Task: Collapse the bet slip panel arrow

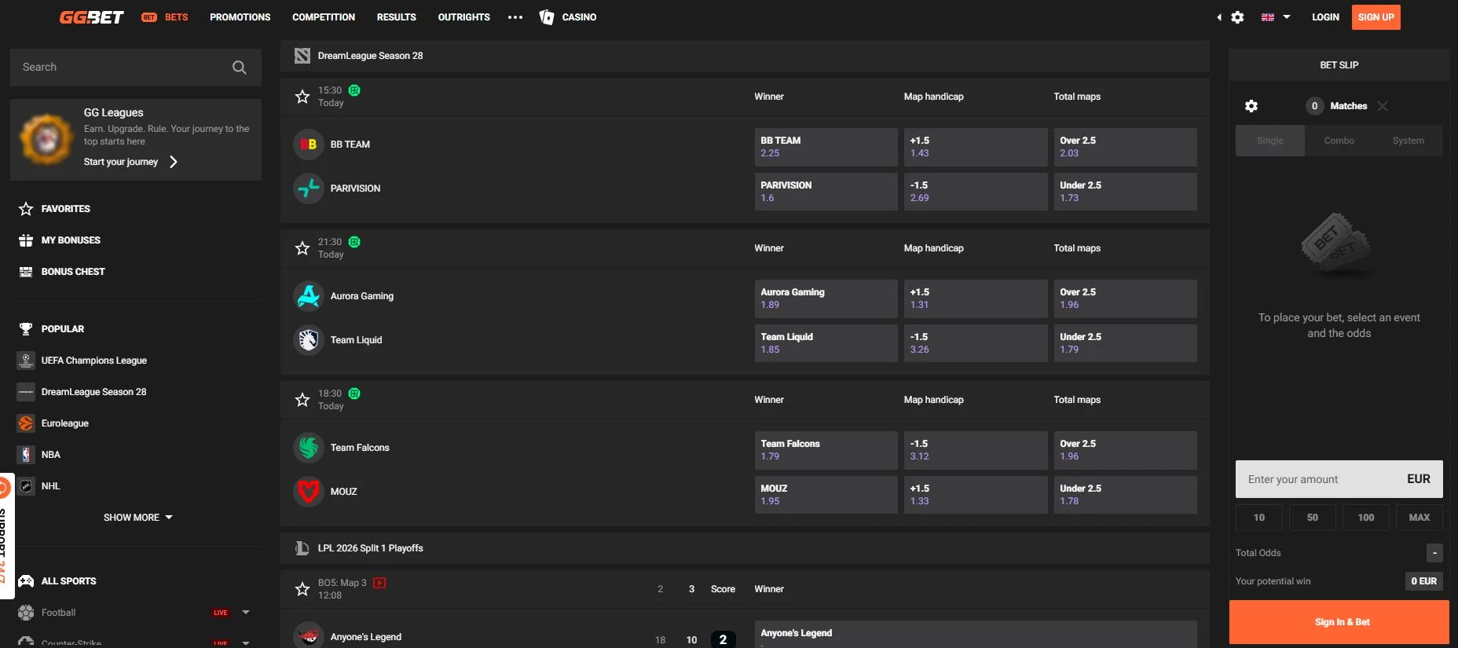Action: click(x=1219, y=17)
